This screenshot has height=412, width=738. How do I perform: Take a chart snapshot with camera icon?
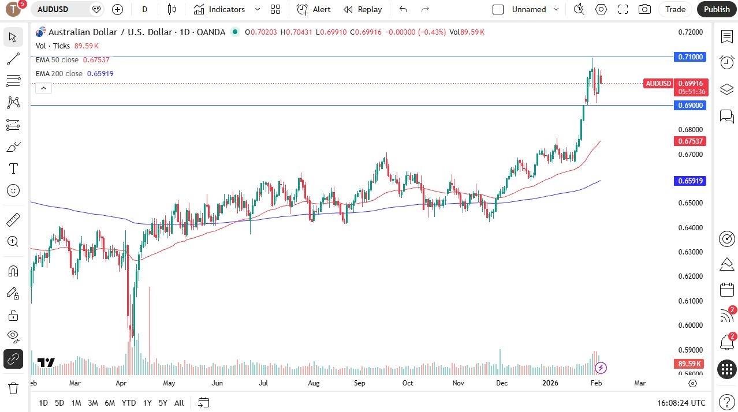click(644, 9)
